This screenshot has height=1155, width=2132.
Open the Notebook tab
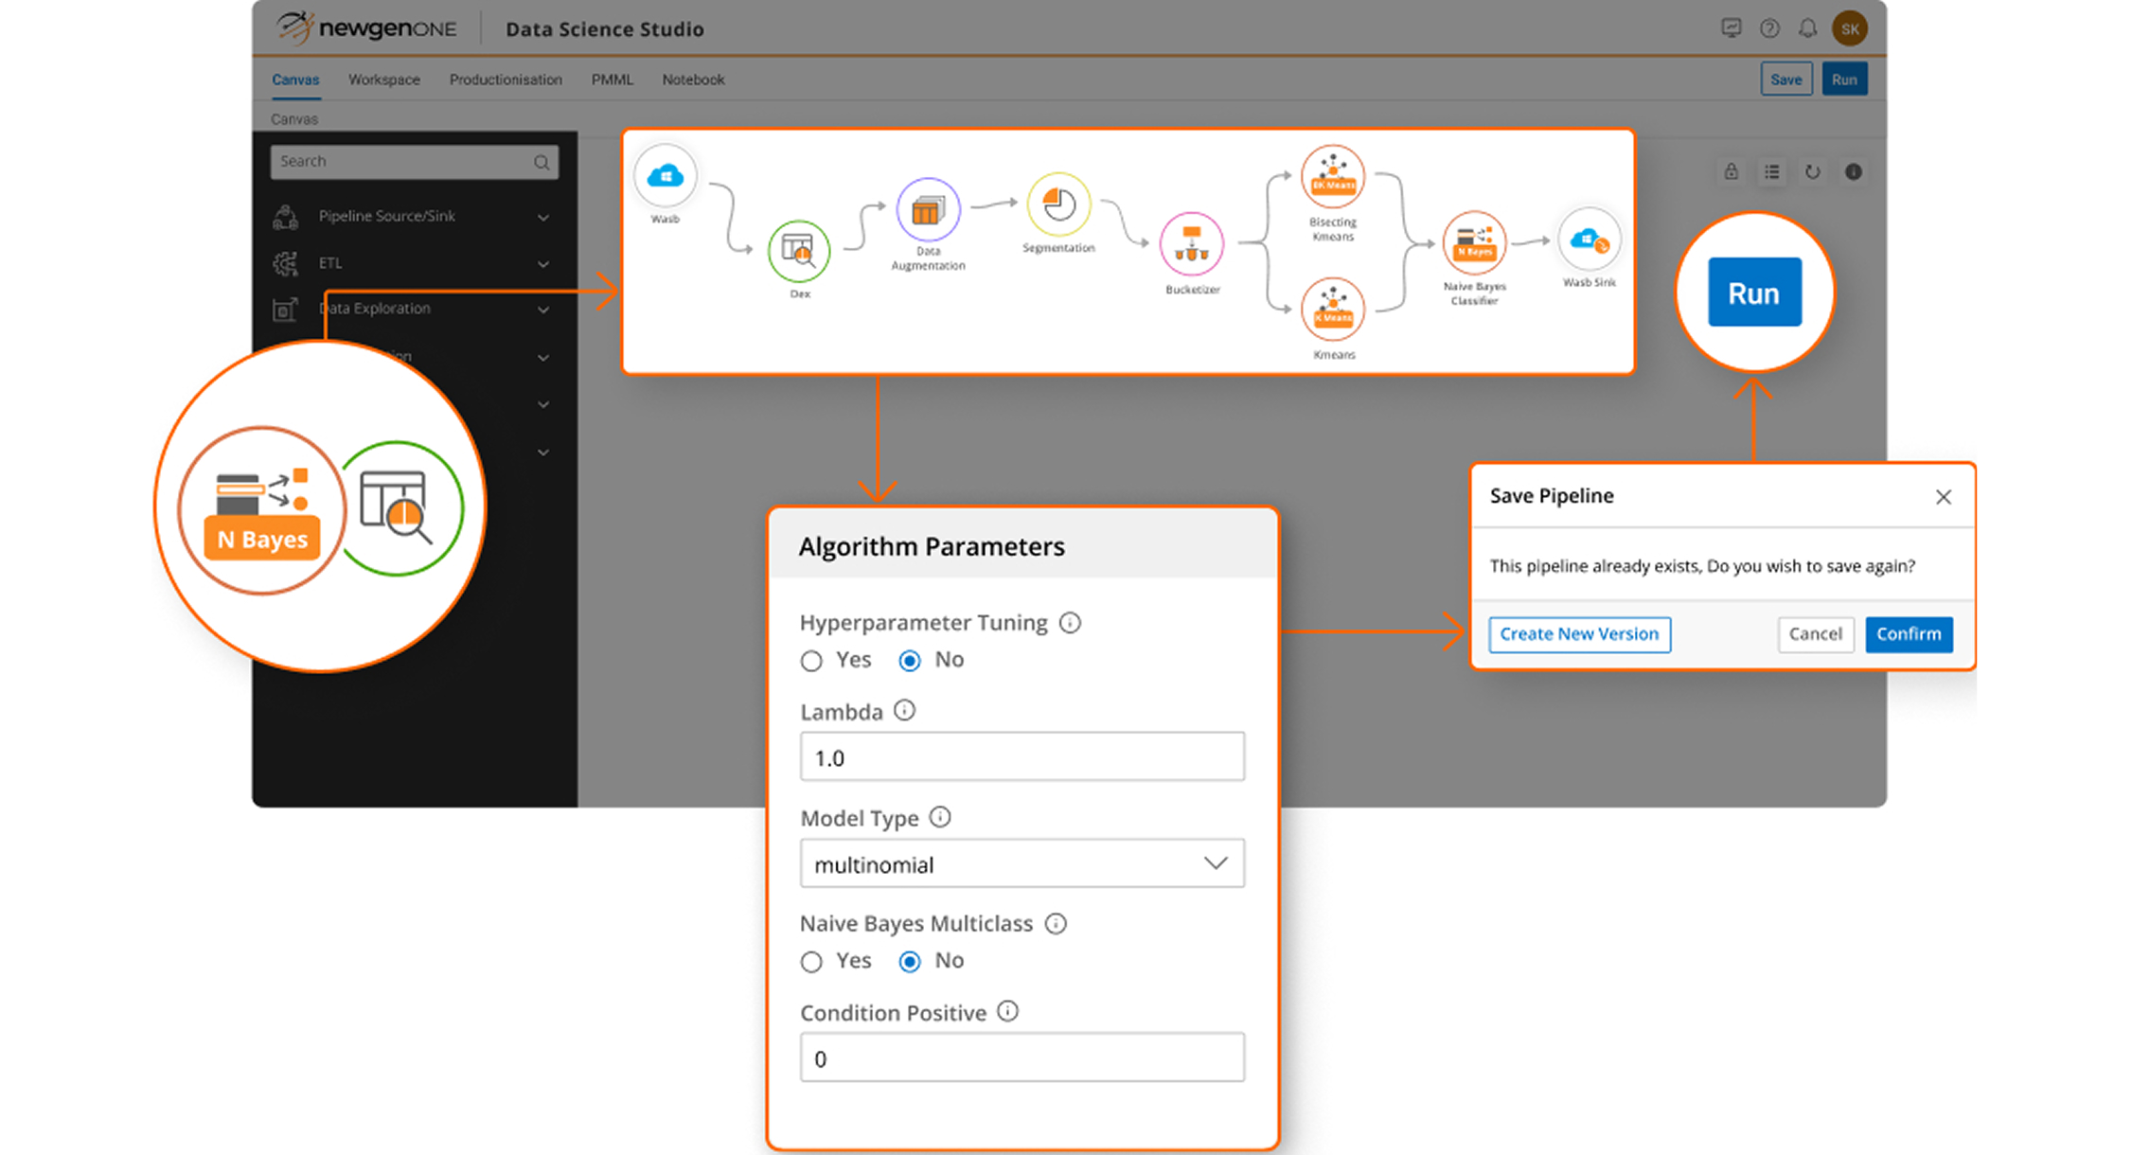coord(692,80)
